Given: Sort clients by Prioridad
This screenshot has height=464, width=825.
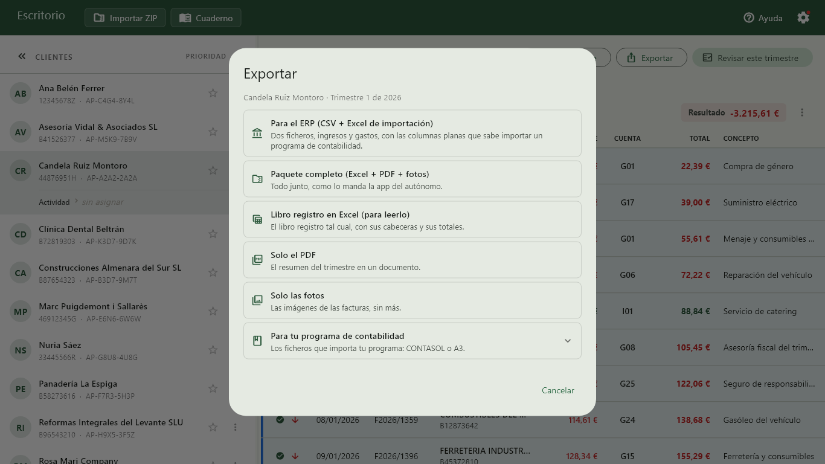Looking at the screenshot, I should click(x=206, y=56).
